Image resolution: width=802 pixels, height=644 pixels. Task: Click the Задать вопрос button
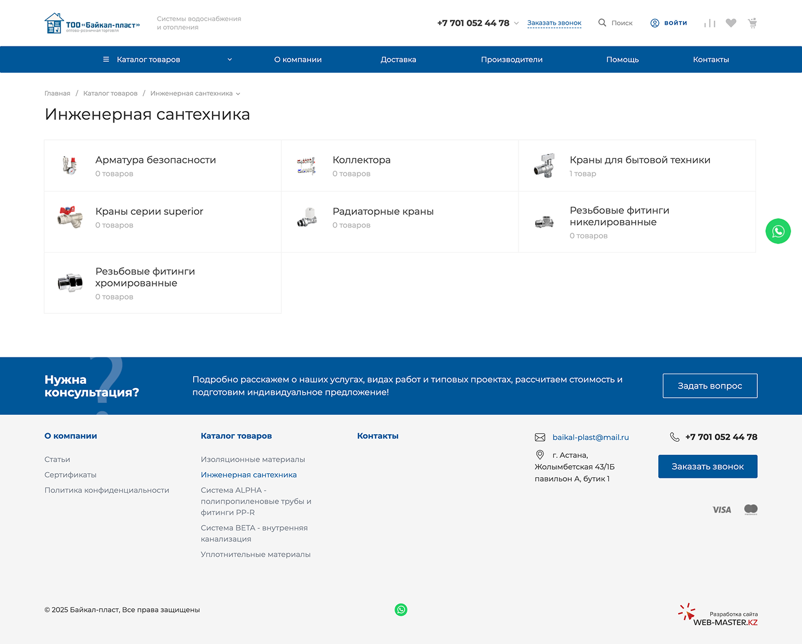[x=710, y=386]
